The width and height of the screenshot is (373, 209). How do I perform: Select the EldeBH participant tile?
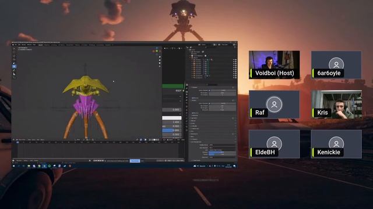pyautogui.click(x=275, y=144)
